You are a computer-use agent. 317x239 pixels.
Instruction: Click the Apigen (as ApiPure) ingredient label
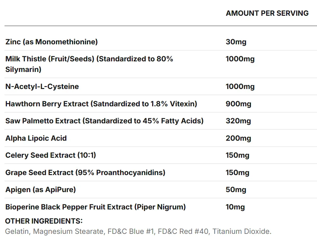41,190
